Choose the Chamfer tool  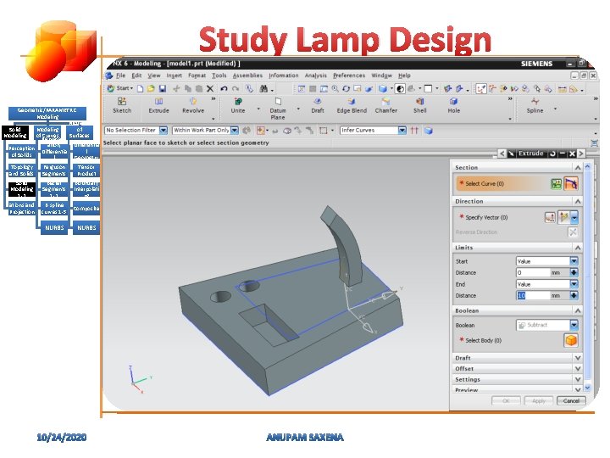click(x=386, y=105)
